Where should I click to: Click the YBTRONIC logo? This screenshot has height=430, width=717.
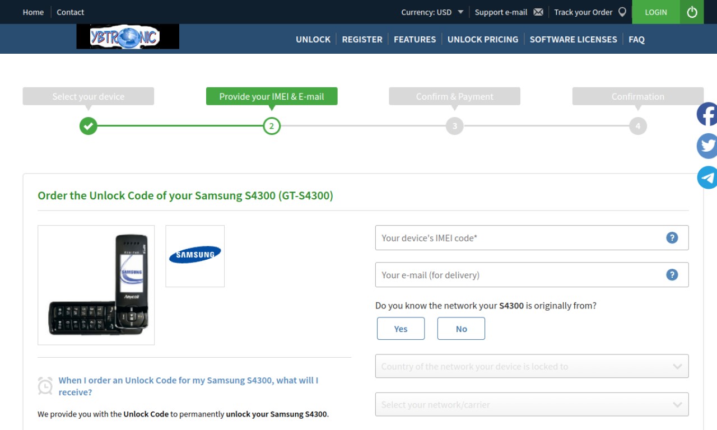tap(128, 37)
